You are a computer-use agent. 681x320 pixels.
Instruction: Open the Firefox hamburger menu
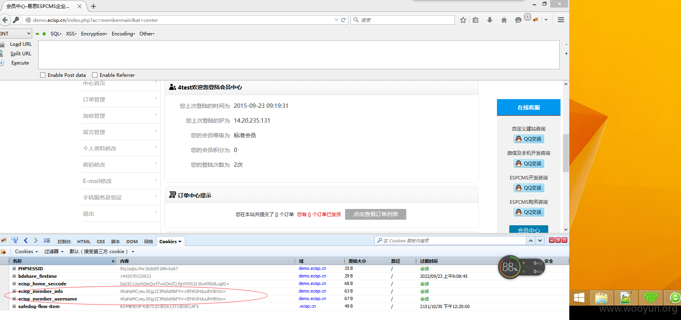click(561, 20)
